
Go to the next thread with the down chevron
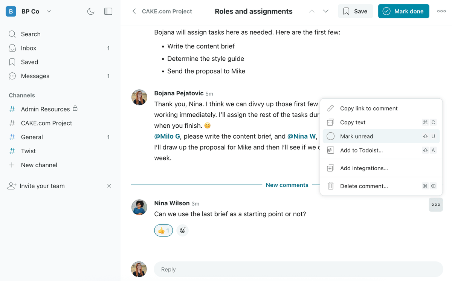pos(326,11)
